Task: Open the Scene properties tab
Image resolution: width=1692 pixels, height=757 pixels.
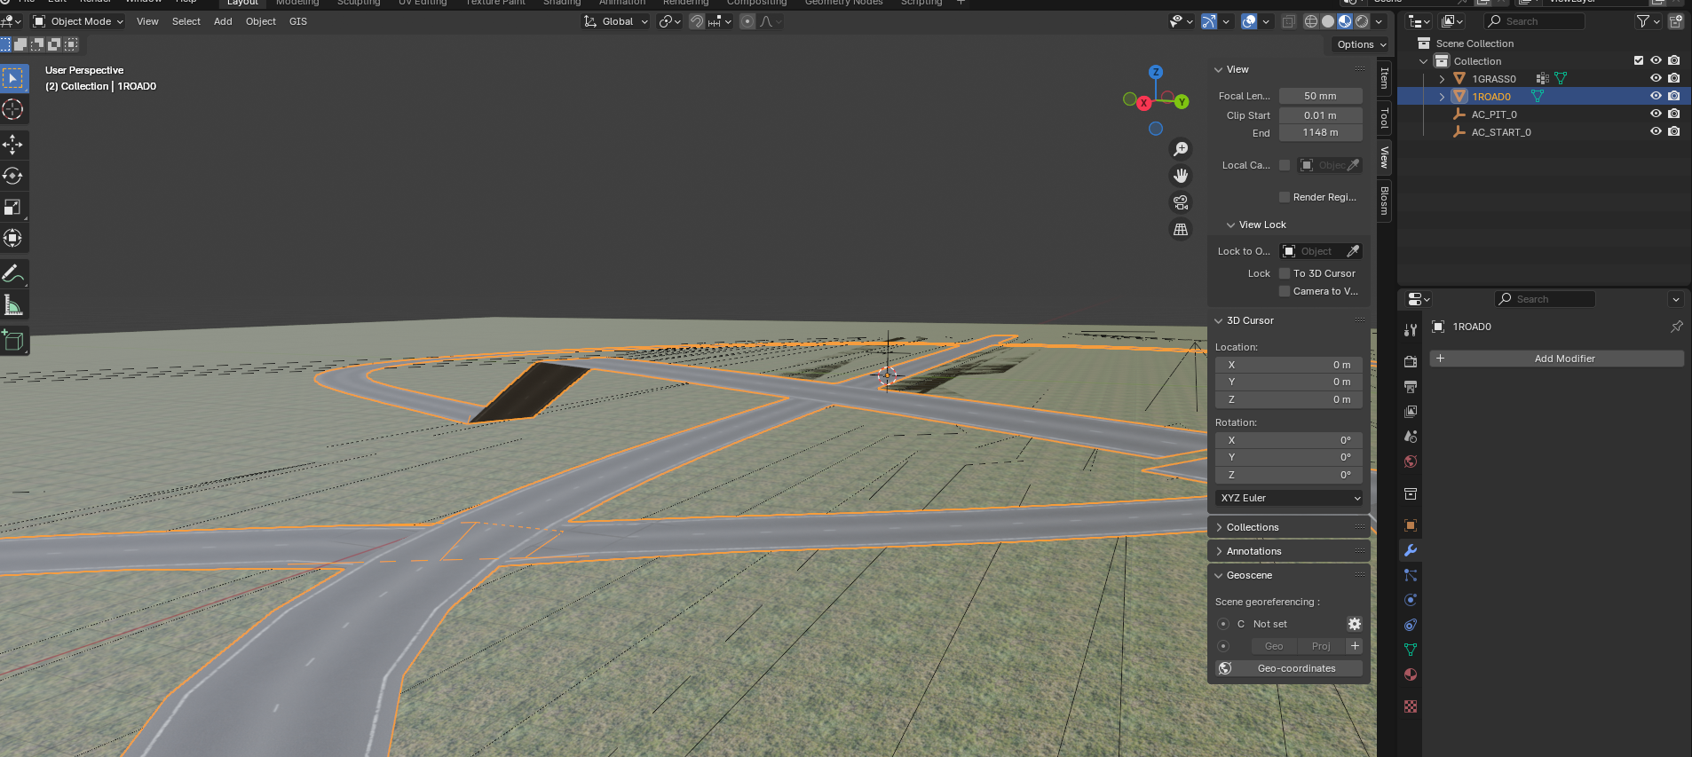Action: tap(1411, 437)
